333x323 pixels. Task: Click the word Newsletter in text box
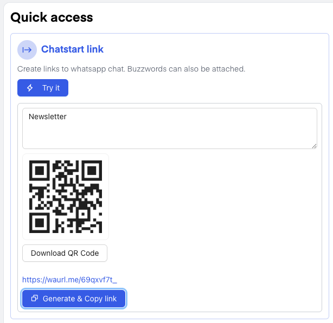tap(48, 117)
